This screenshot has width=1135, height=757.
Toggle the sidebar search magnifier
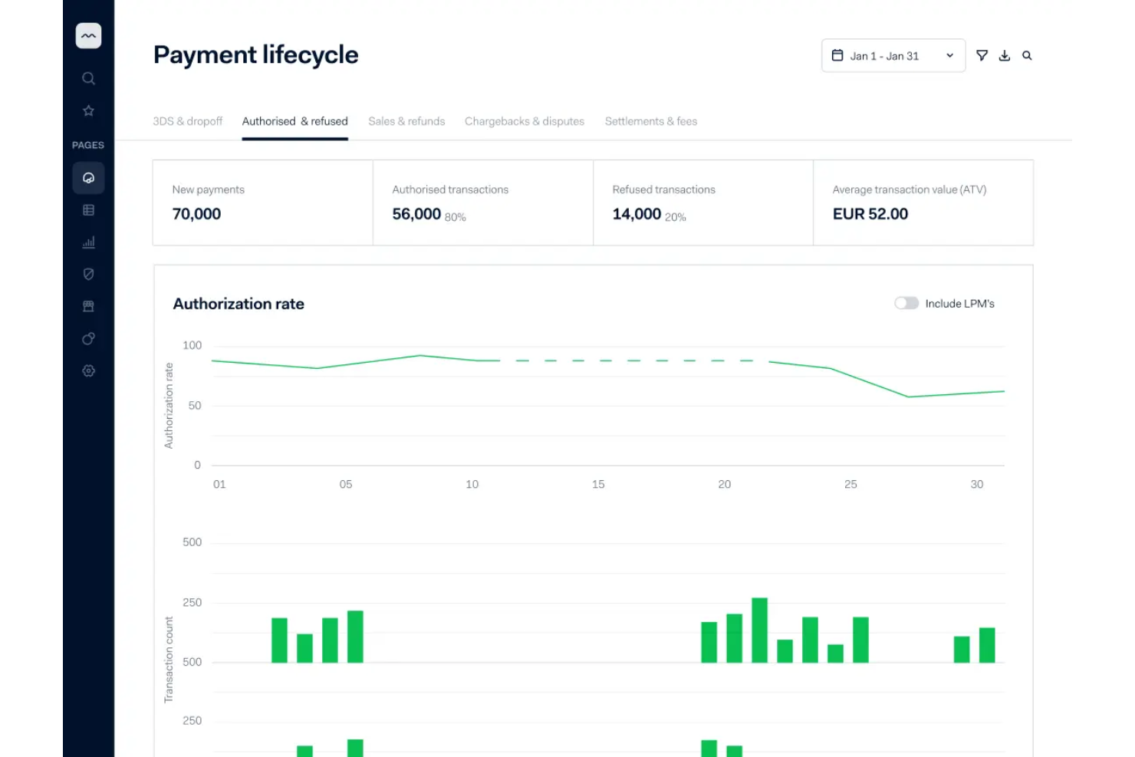[88, 78]
